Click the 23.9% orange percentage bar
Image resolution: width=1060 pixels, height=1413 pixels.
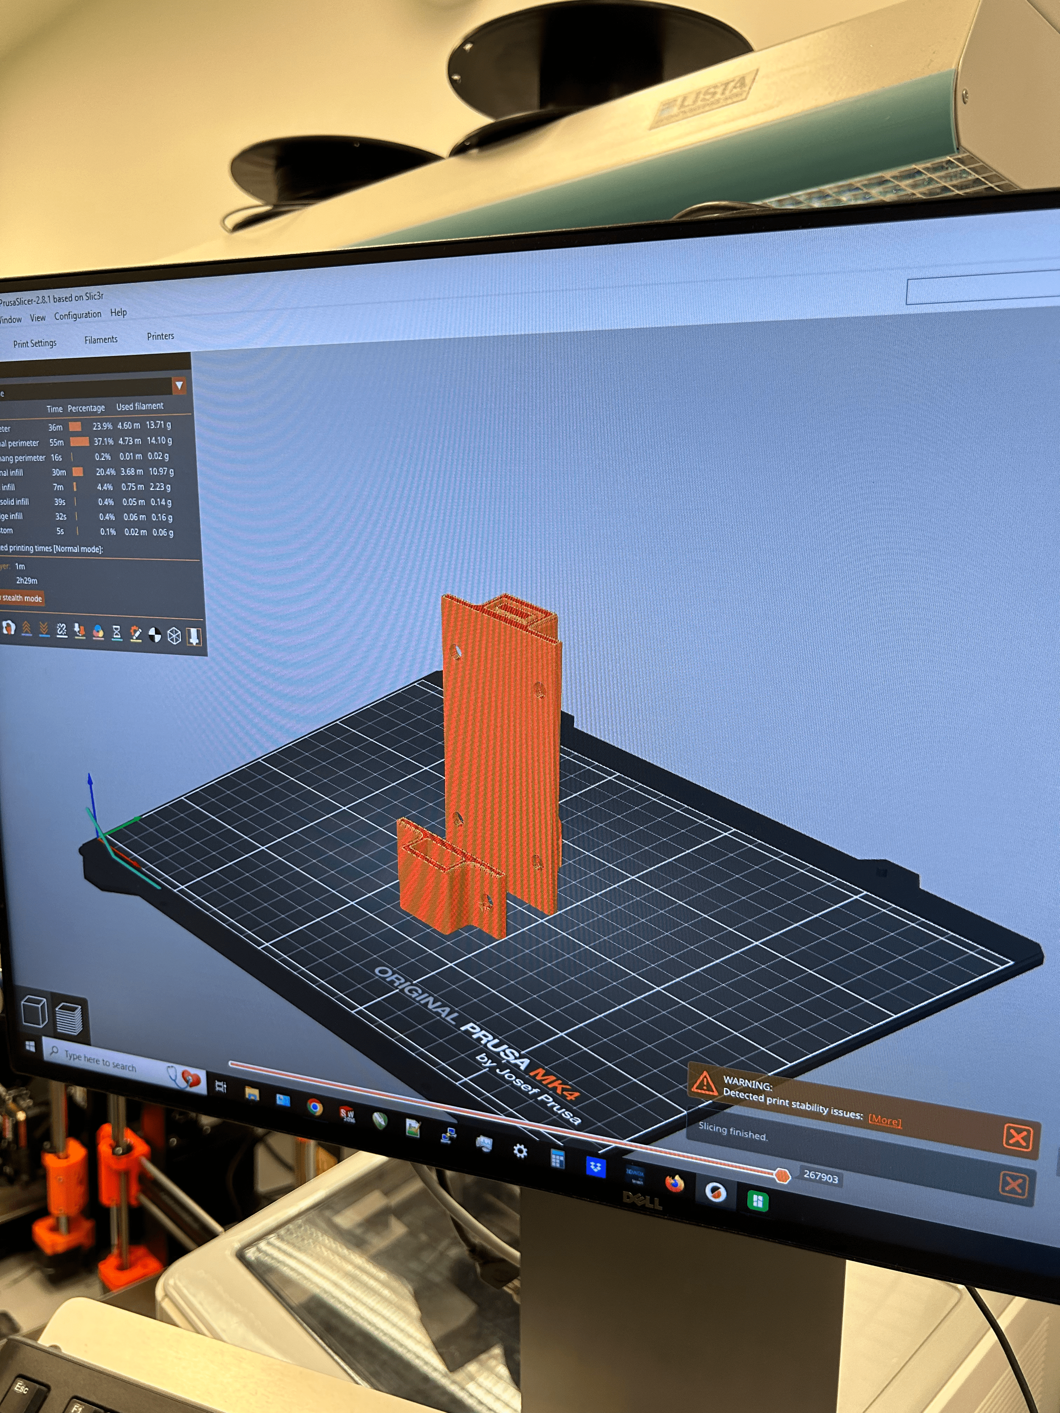pyautogui.click(x=75, y=426)
